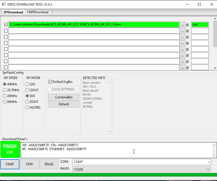Select QIO SPI mode
The width and height of the screenshot is (217, 181).
click(27, 84)
